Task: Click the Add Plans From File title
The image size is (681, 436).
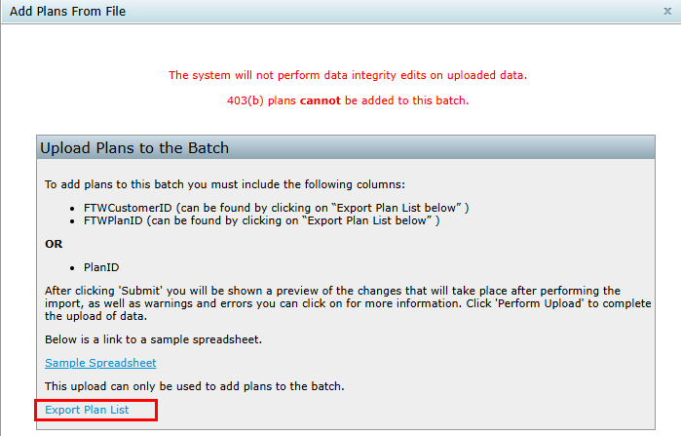Action: pos(68,12)
